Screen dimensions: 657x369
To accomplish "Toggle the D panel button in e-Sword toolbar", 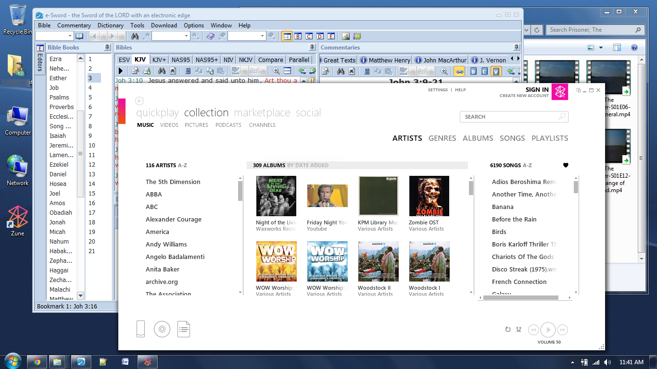I will click(x=320, y=36).
